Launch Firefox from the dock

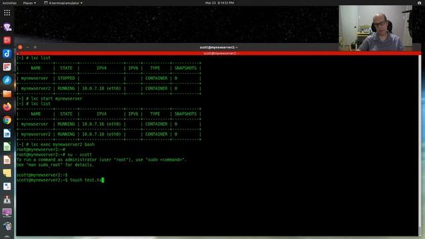click(x=7, y=107)
